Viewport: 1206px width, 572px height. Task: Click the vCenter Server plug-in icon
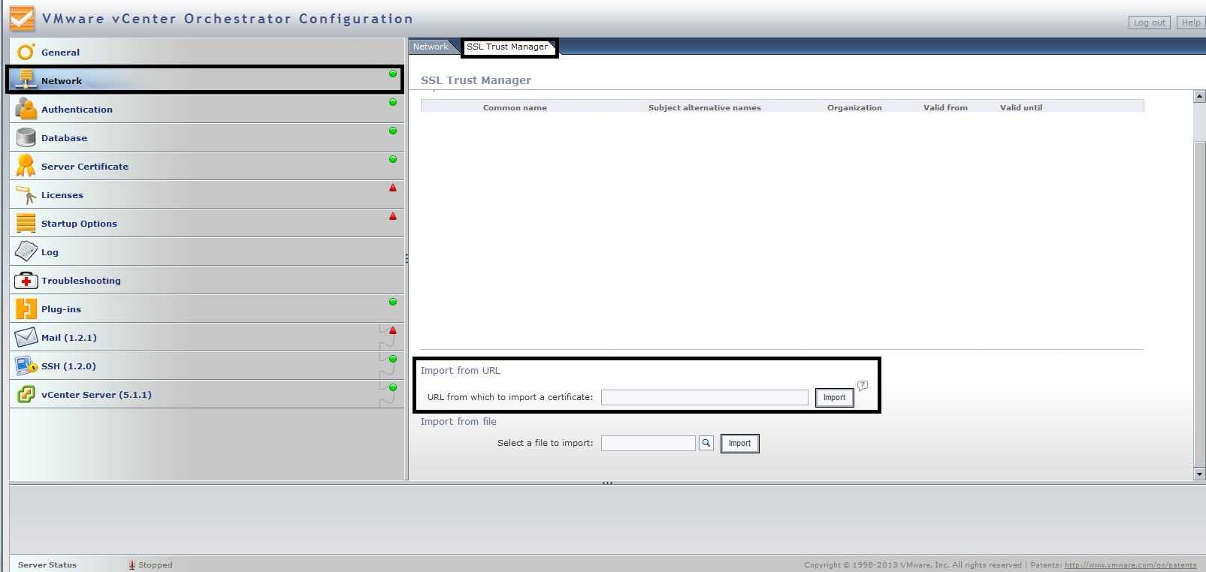(x=26, y=394)
